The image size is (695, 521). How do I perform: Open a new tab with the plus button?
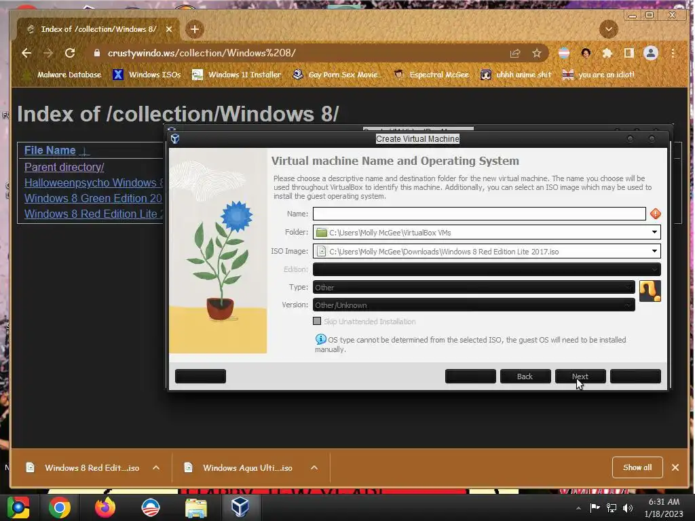pos(195,29)
